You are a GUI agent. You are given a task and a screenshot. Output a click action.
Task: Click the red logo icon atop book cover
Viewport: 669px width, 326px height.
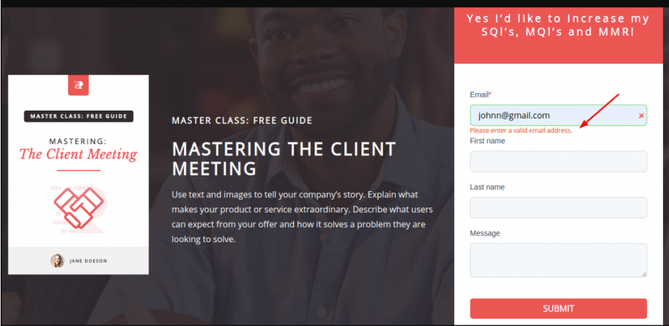coord(79,85)
